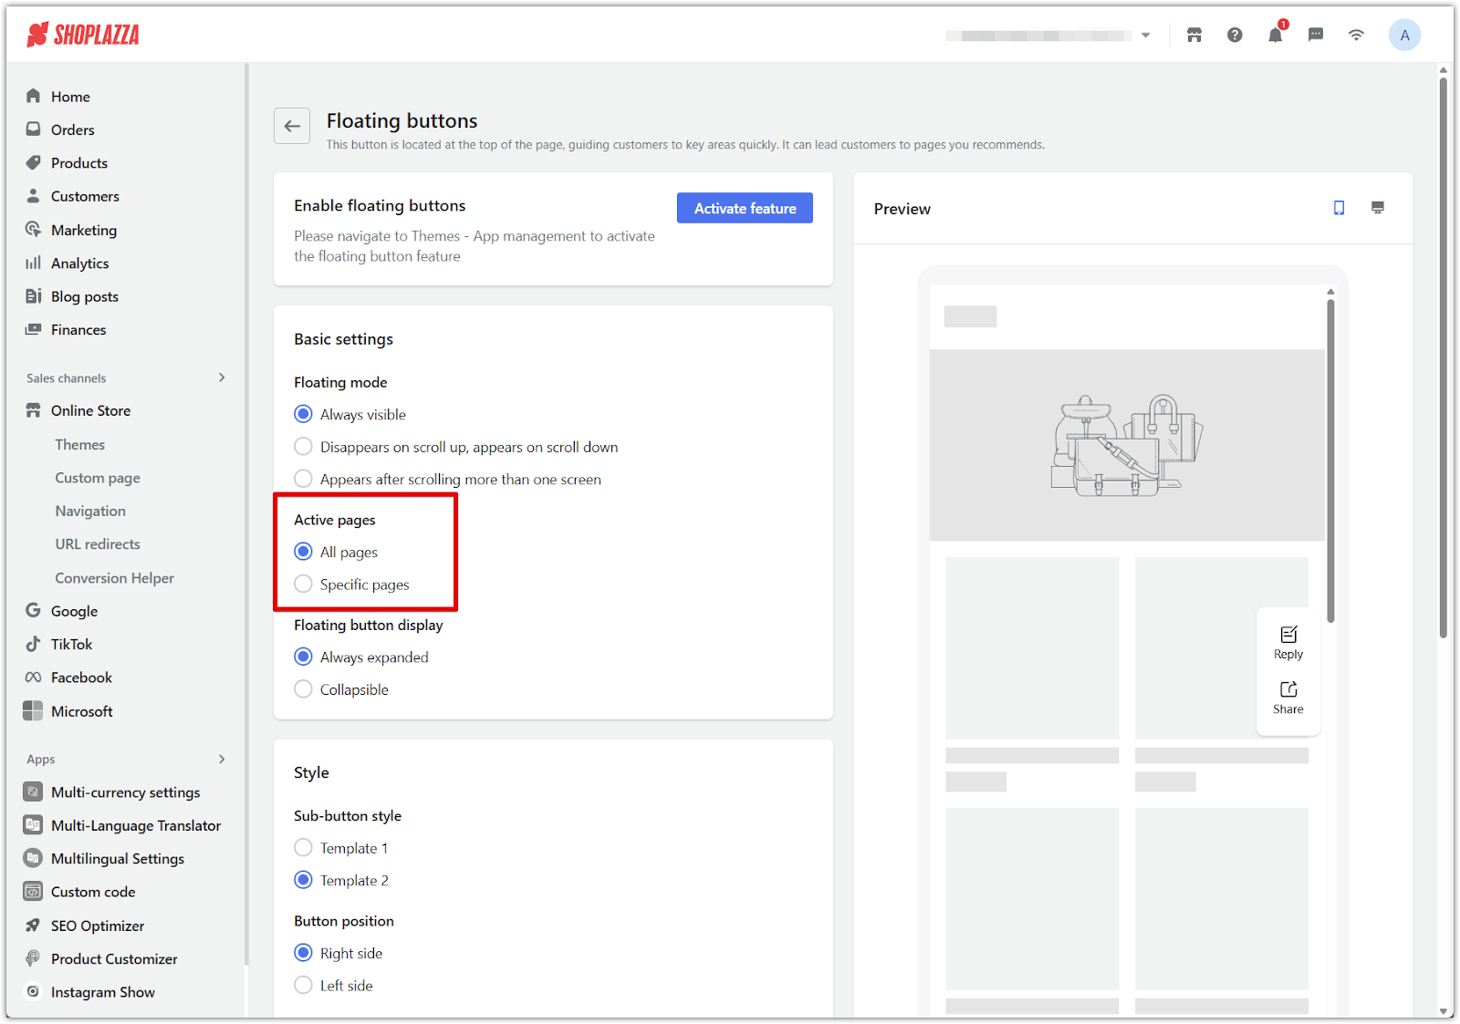Click the TikTok icon in sidebar
Viewport: 1460px width, 1024px height.
(x=34, y=644)
